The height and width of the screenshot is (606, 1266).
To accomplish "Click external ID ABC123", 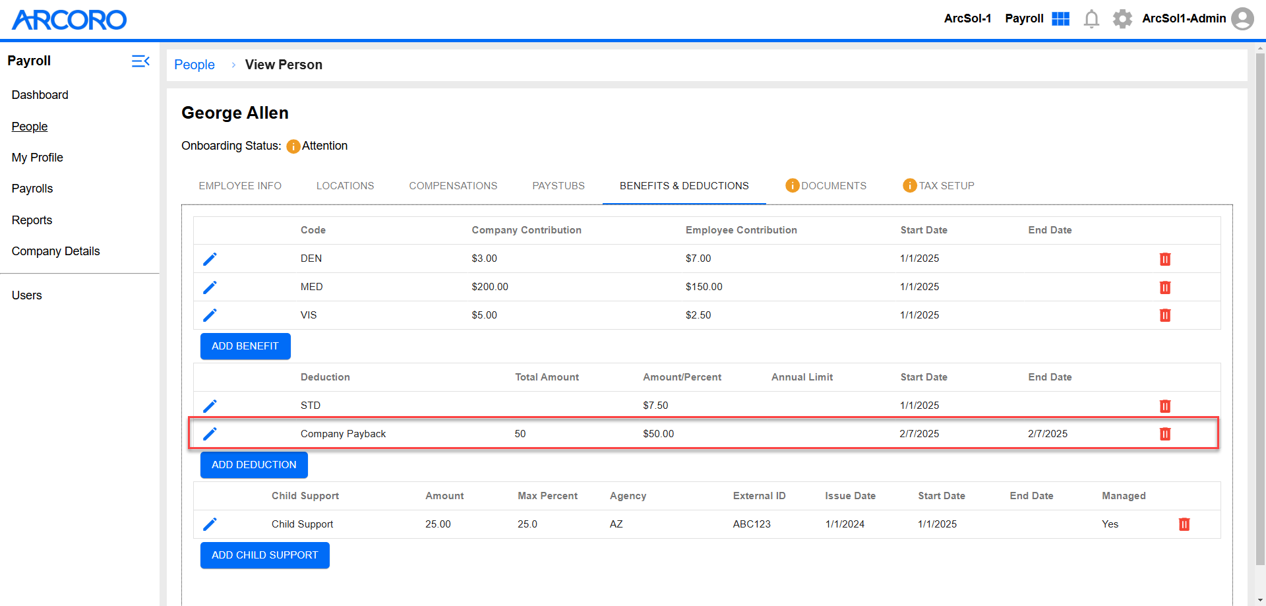I will coord(752,524).
